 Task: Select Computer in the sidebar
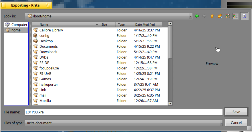(16, 25)
